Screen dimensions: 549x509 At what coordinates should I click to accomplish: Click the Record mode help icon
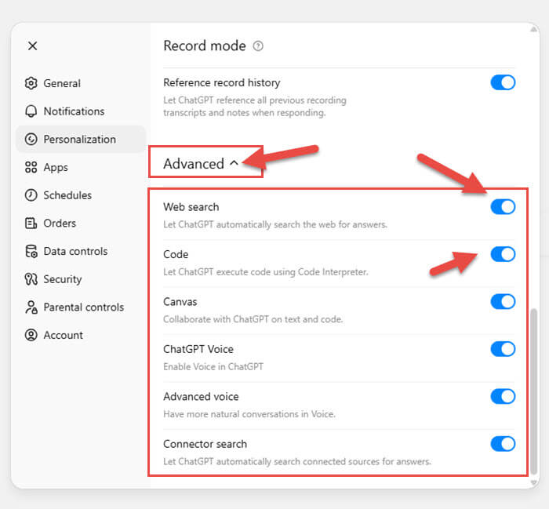click(258, 45)
